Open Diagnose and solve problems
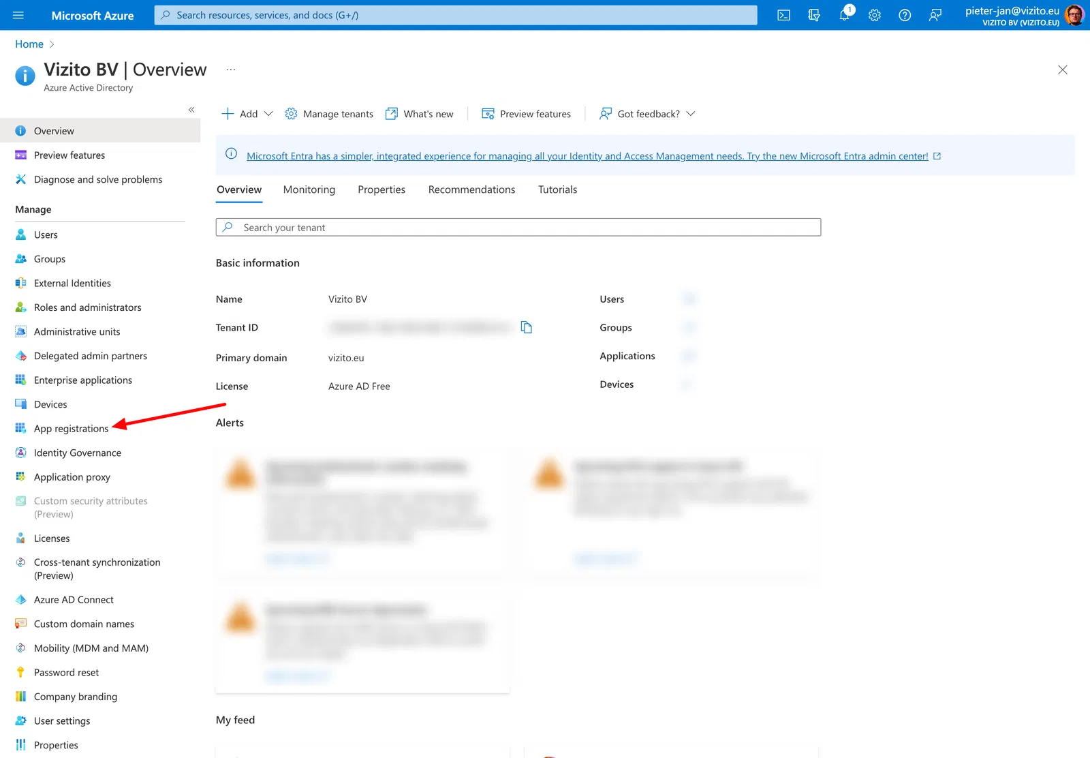 tap(100, 179)
